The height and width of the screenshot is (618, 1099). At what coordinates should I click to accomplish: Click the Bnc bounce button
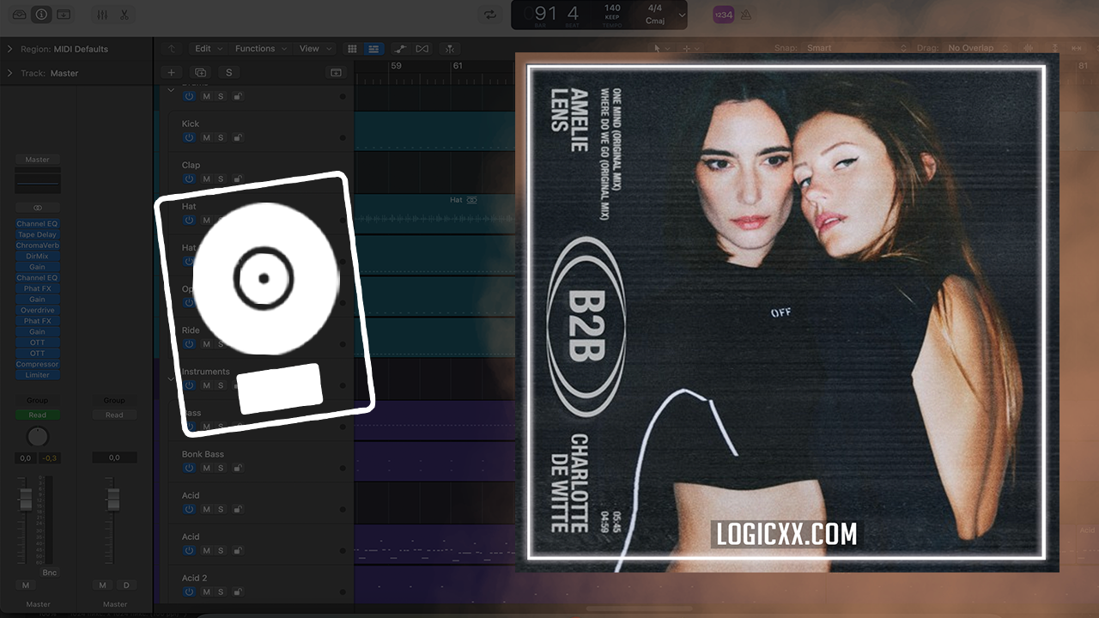(50, 573)
